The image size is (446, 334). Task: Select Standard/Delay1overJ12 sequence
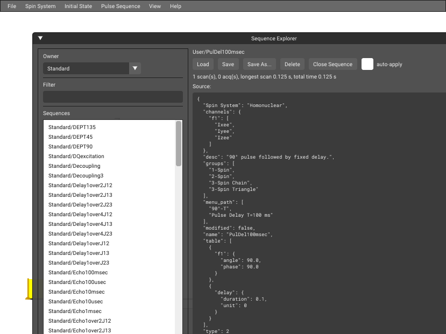[x=79, y=243]
